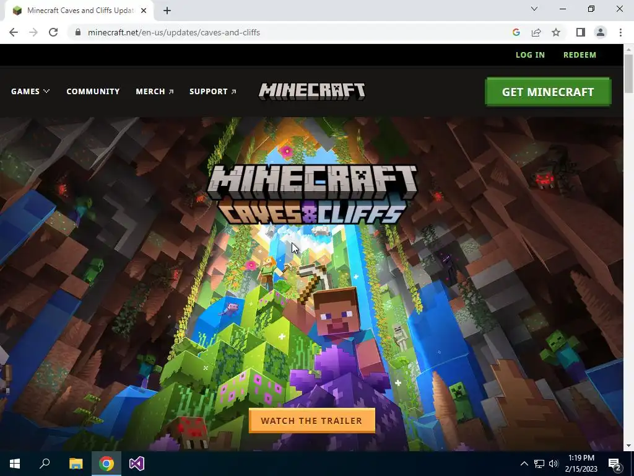Click the scrollbar down arrow

(x=628, y=446)
